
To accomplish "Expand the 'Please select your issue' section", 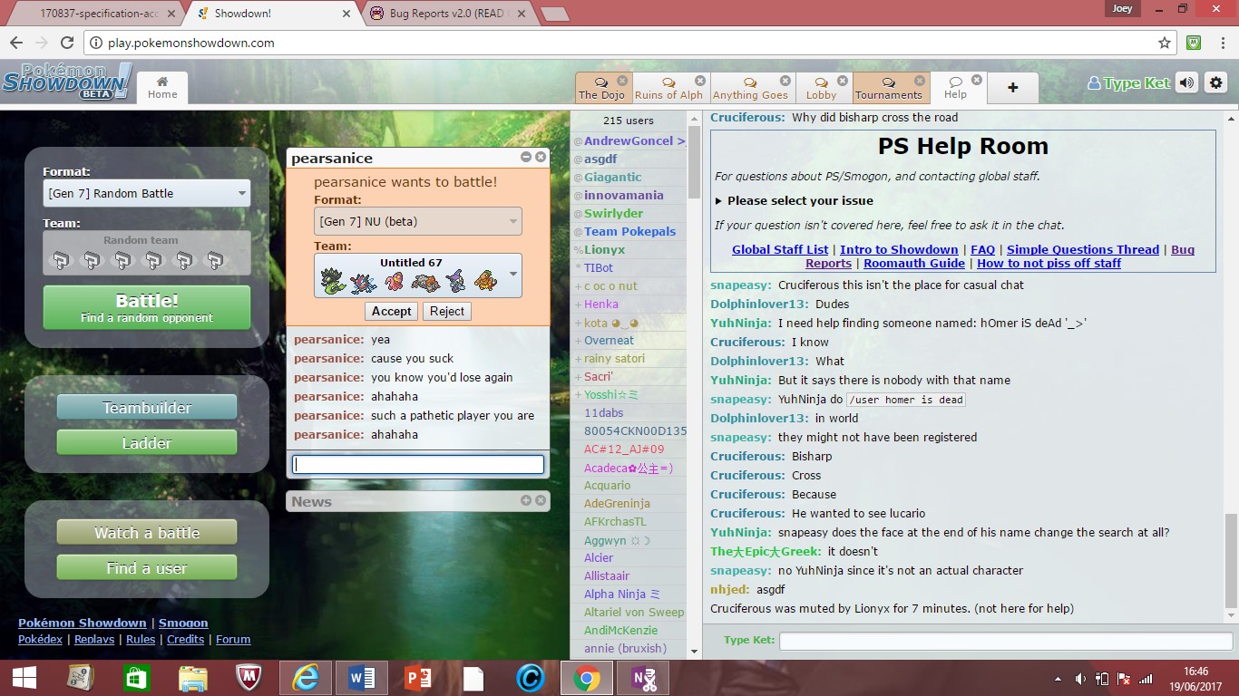I will 794,200.
